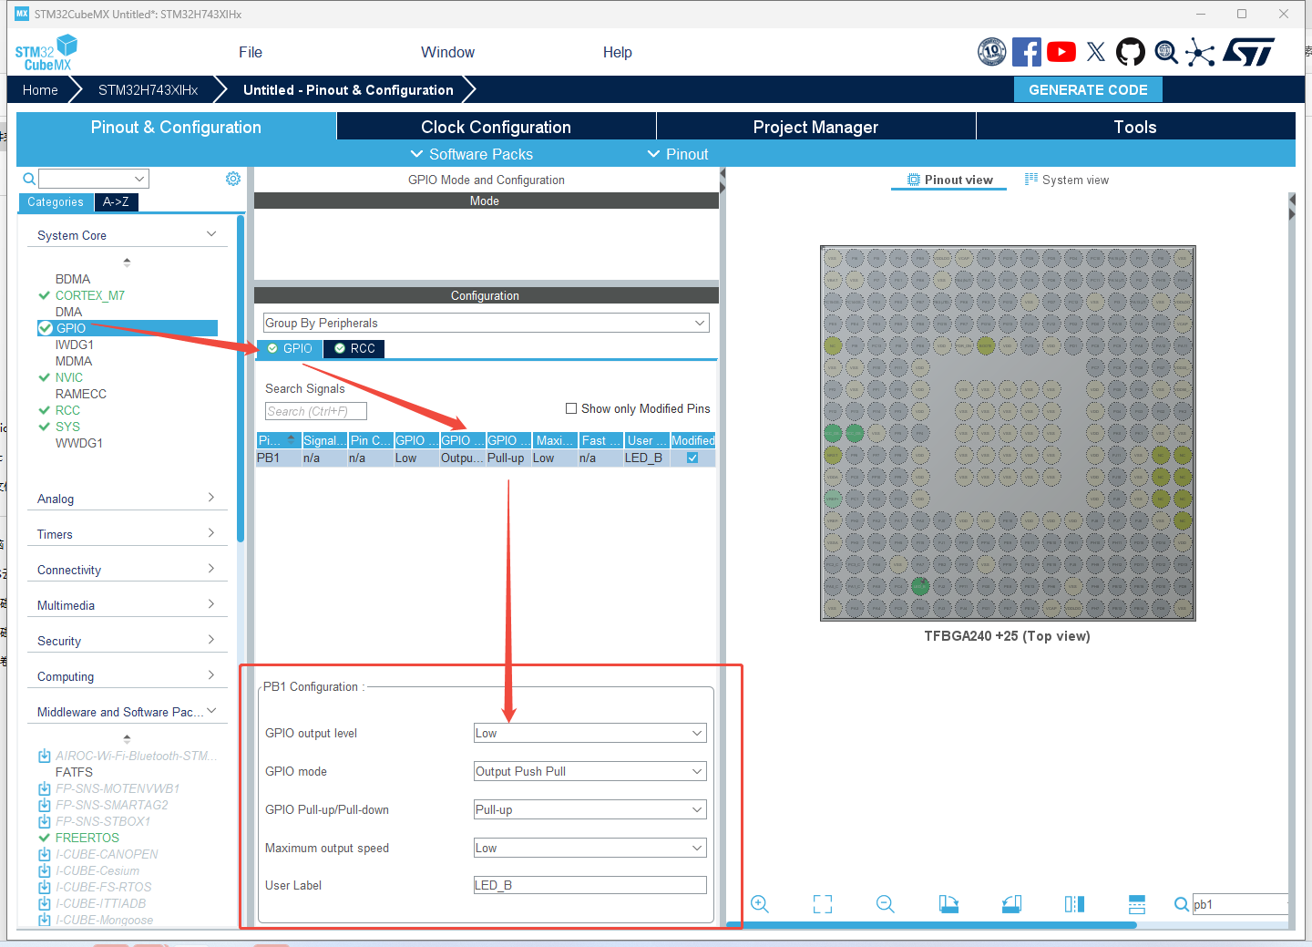The height and width of the screenshot is (947, 1312).
Task: Open the Software Packs dropdown menu
Action: 471,154
